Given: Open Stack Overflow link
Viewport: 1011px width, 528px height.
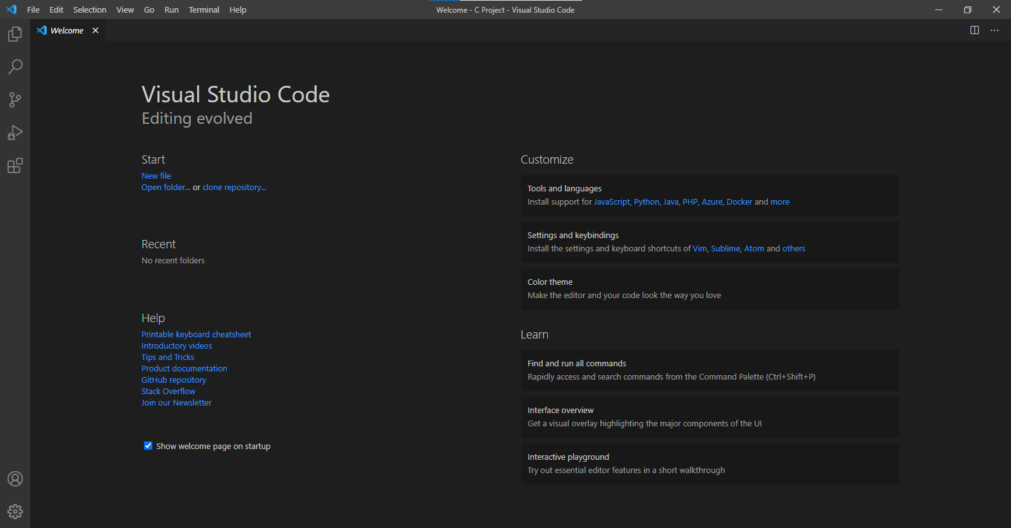Looking at the screenshot, I should coord(168,391).
